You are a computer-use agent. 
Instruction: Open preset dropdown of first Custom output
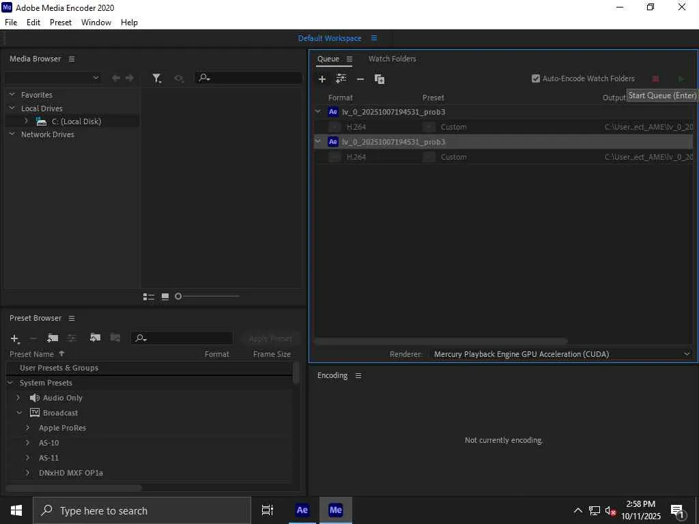click(429, 127)
